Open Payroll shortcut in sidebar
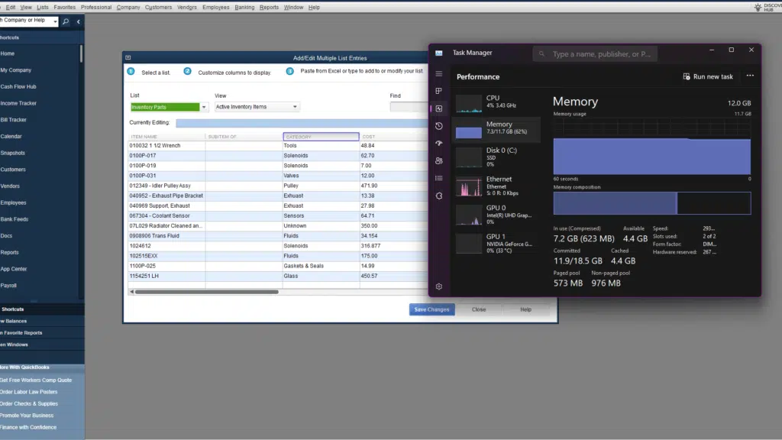This screenshot has width=782, height=440. click(8, 286)
